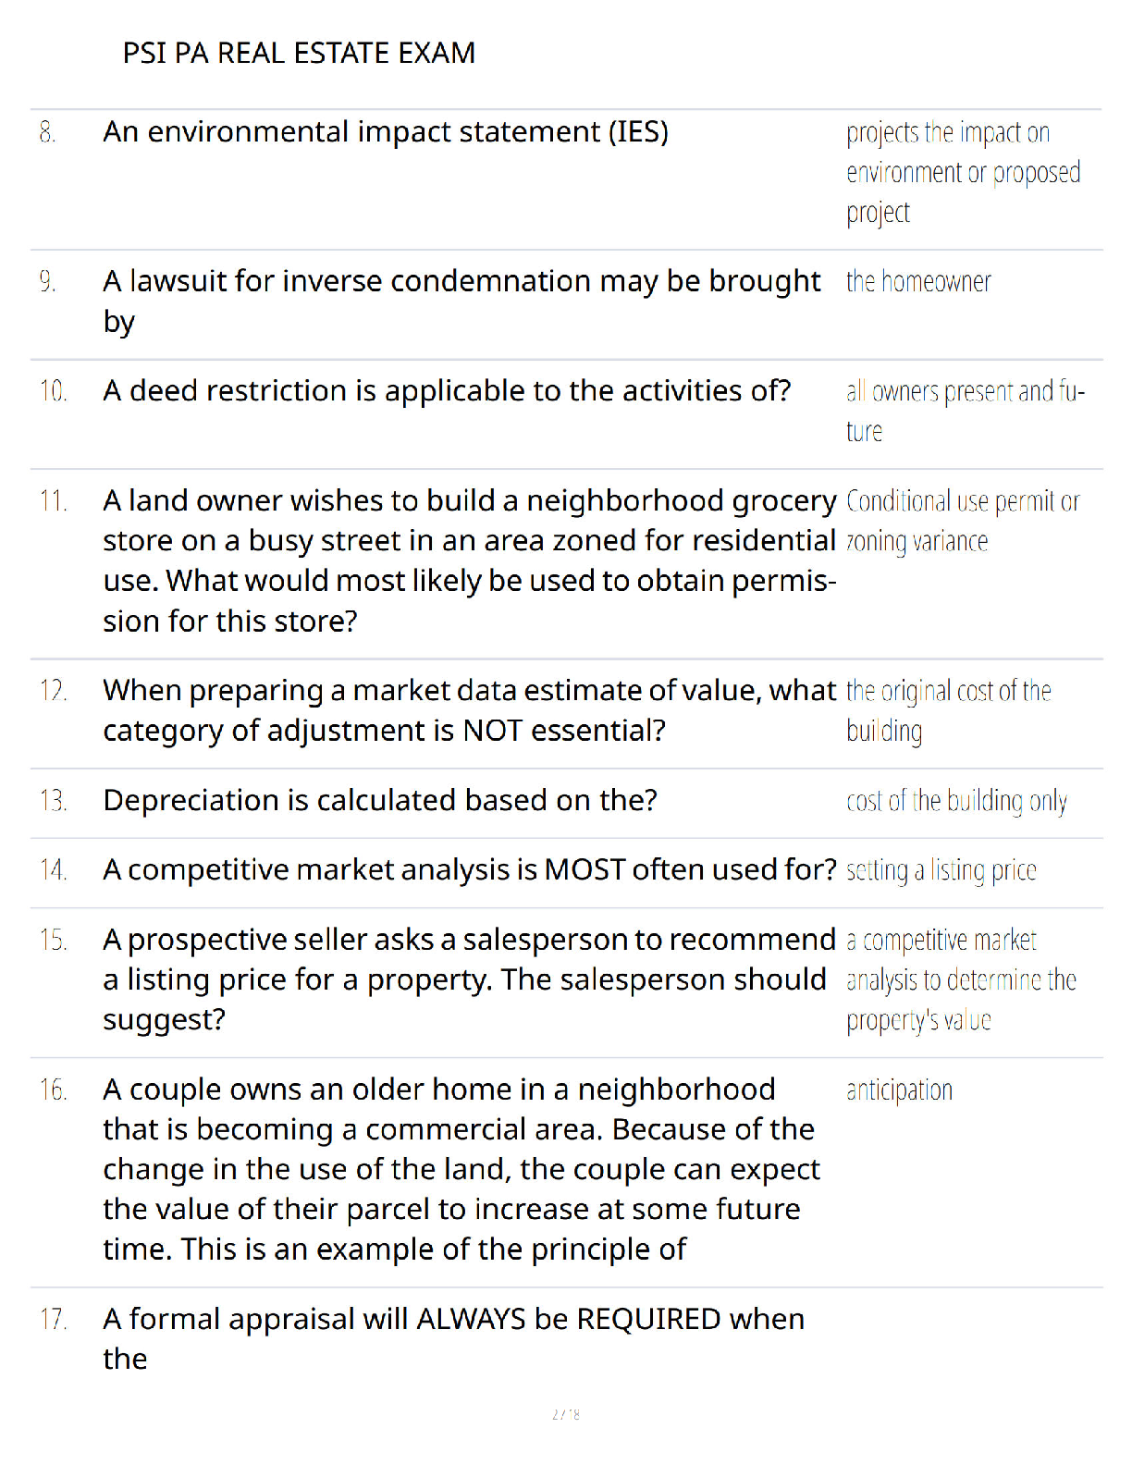
Task: Click the answer 'a competitive market analysis to determine'
Action: pos(962,980)
